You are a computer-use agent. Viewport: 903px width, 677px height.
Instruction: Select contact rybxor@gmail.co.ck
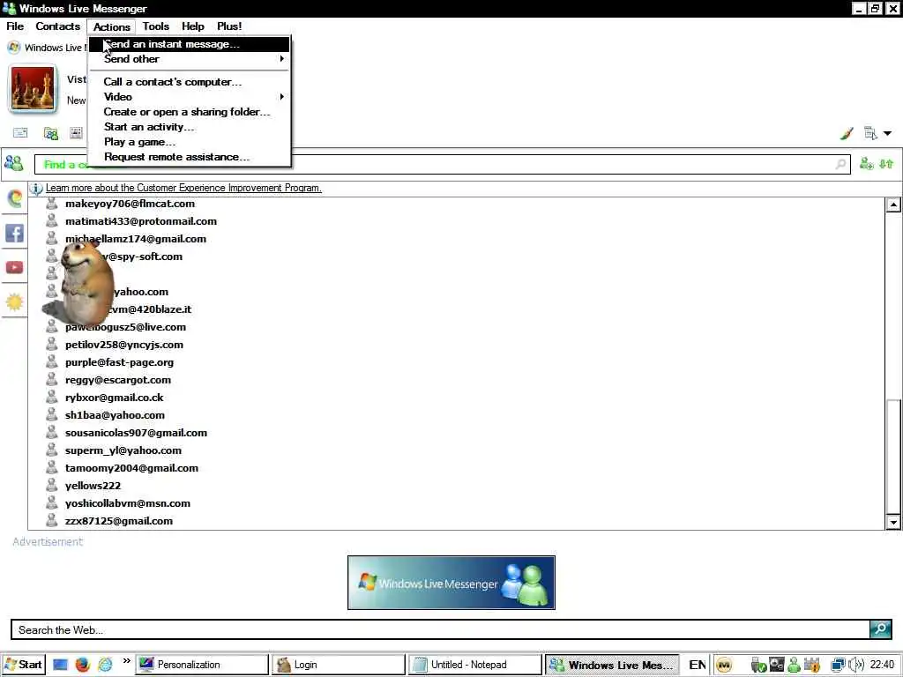pyautogui.click(x=114, y=398)
